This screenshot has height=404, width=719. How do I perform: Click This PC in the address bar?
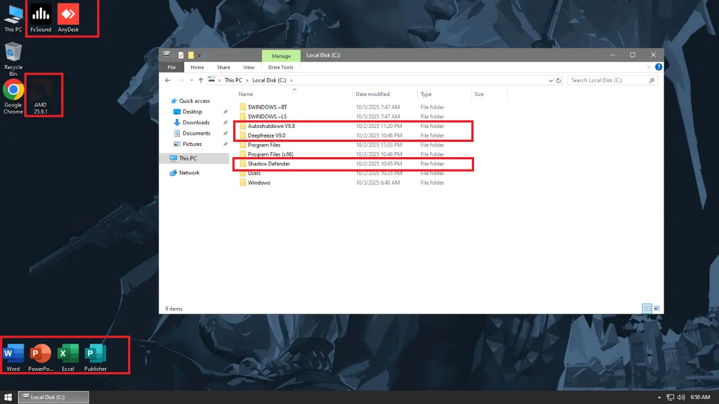[233, 80]
